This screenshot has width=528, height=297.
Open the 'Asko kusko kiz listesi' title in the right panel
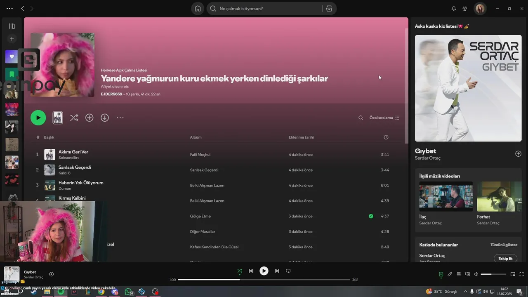(442, 26)
